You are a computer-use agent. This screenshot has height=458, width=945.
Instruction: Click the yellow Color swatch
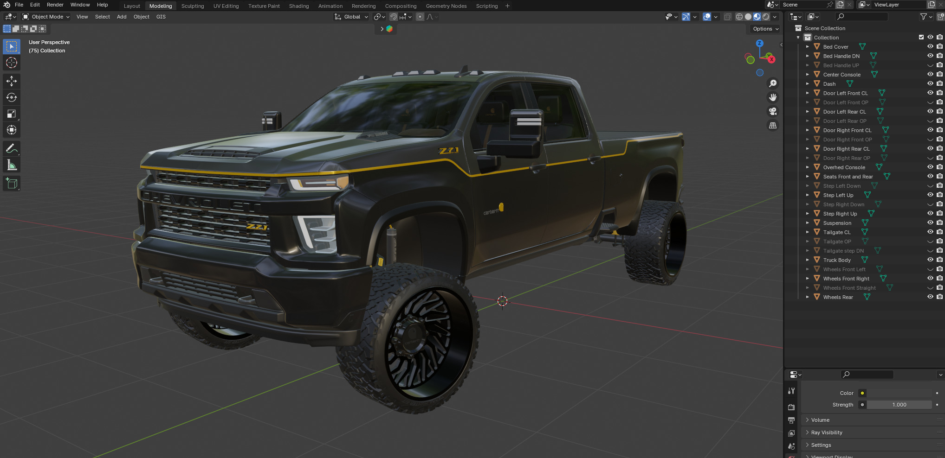[x=862, y=393]
